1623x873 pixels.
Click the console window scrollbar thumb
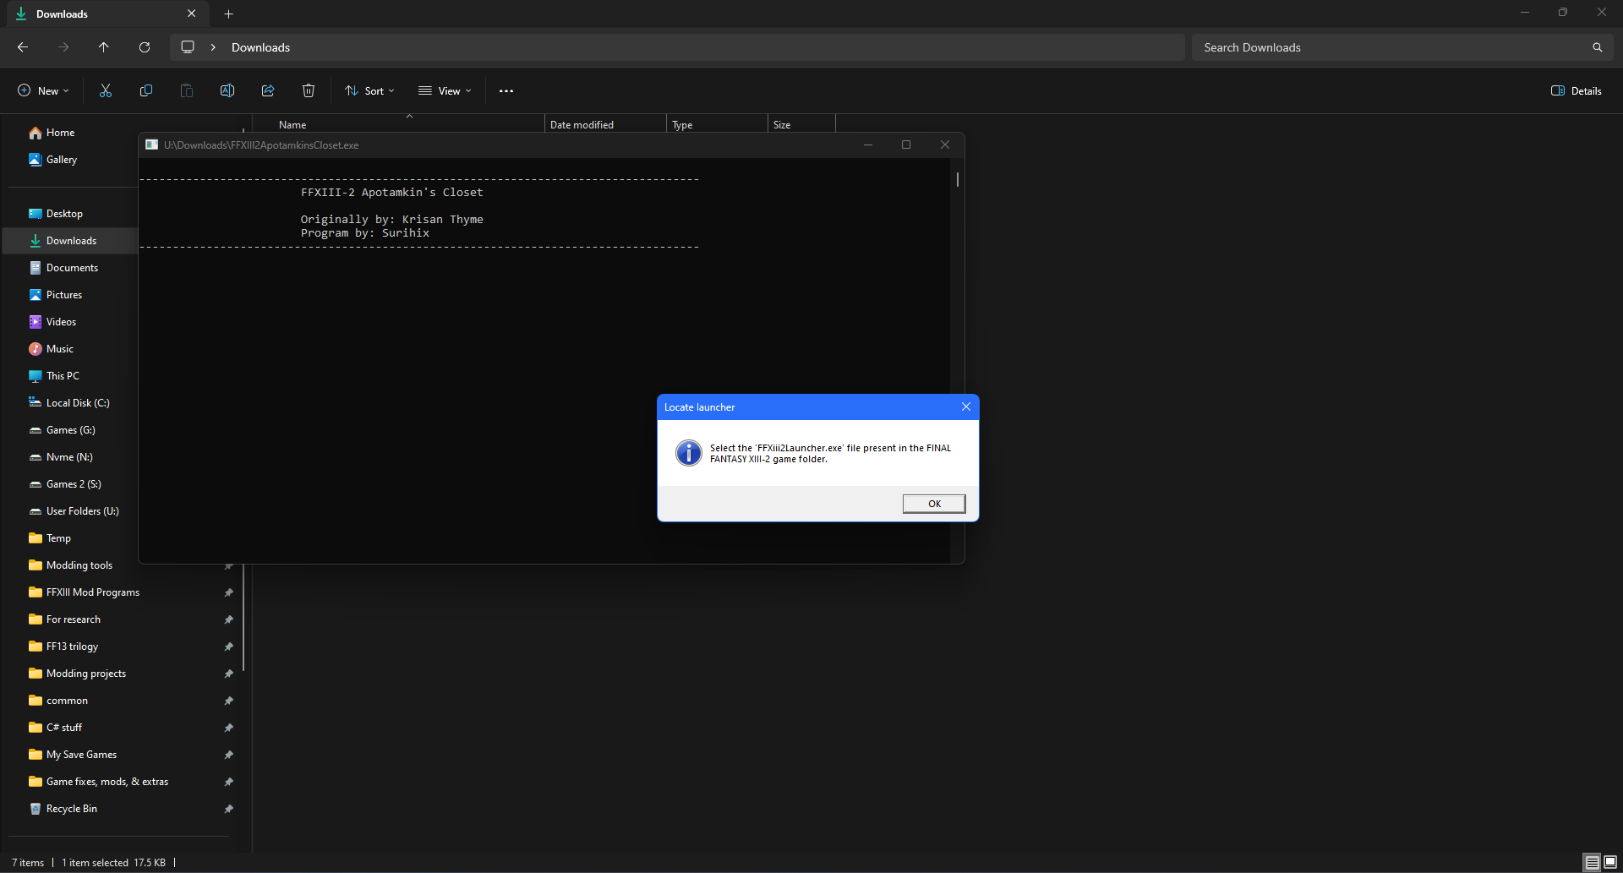(x=958, y=179)
